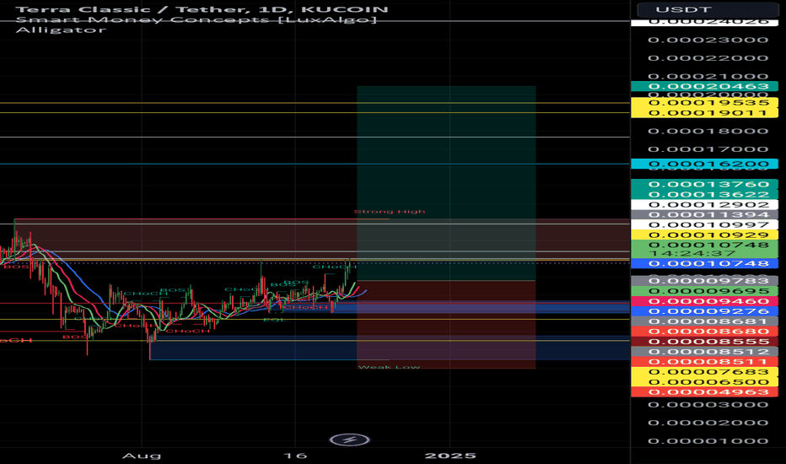
Task: Select the Alligator indicator label
Action: coord(61,30)
